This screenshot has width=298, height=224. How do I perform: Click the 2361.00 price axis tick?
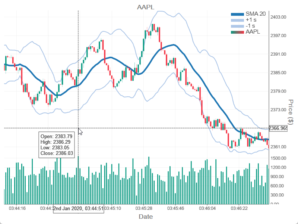pyautogui.click(x=278, y=147)
